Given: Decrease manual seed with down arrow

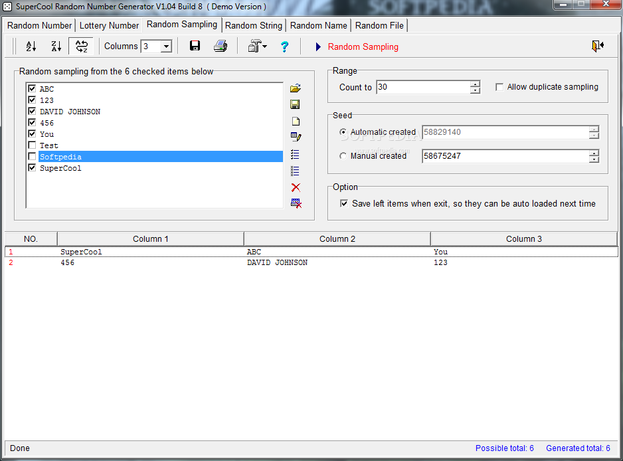Looking at the screenshot, I should pos(594,160).
